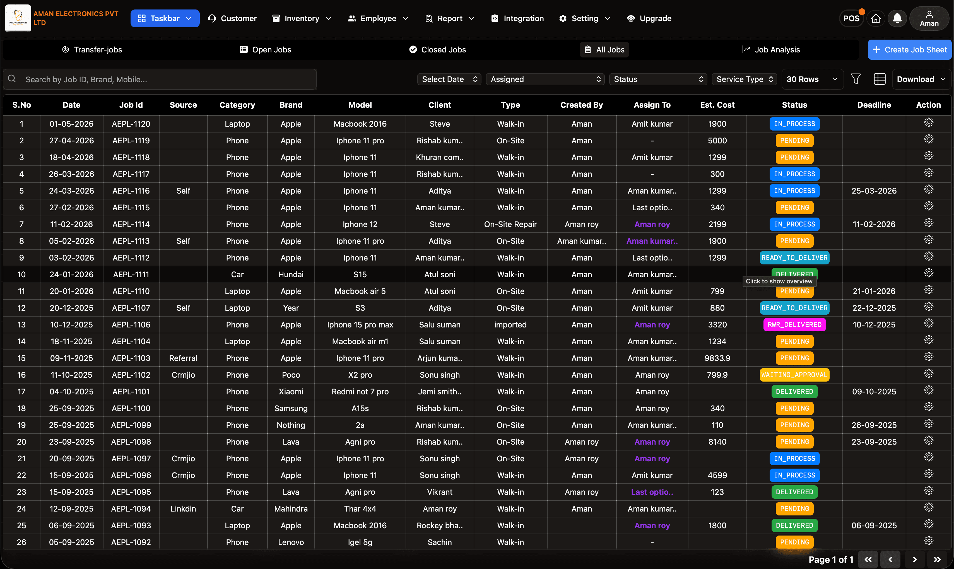
Task: Go to the first page double-chevron
Action: coord(868,560)
